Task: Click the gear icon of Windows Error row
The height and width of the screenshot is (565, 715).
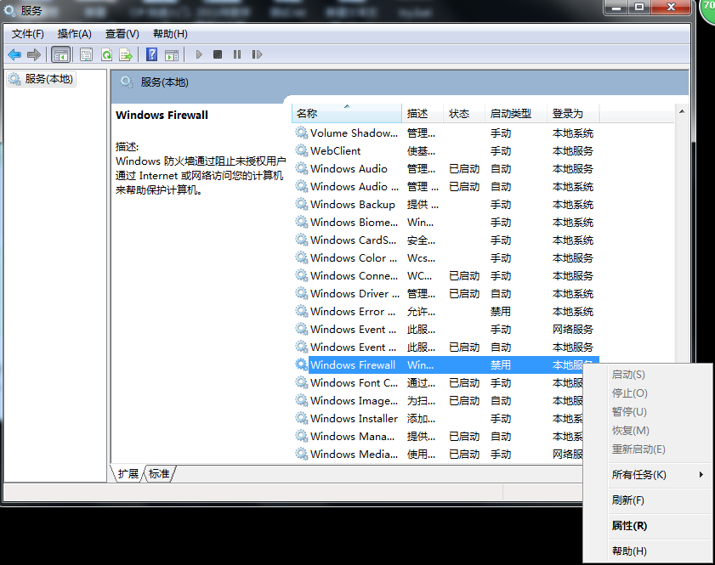Action: pos(302,311)
